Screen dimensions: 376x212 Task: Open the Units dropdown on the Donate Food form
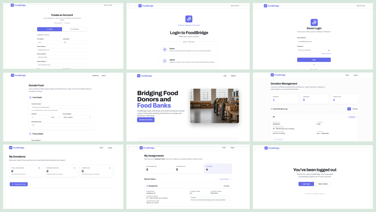(55, 117)
